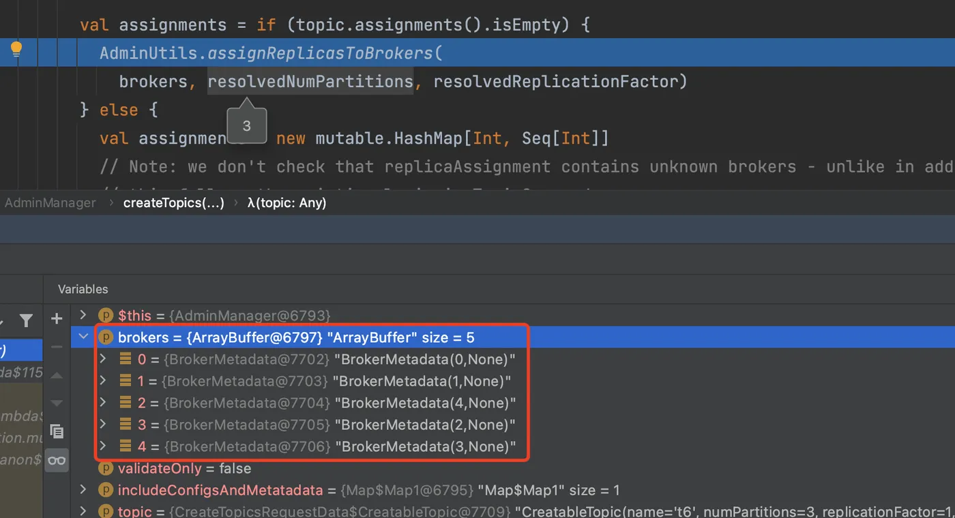Click the λ(topic: Any) breadcrumb item
This screenshot has width=955, height=518.
coord(286,202)
